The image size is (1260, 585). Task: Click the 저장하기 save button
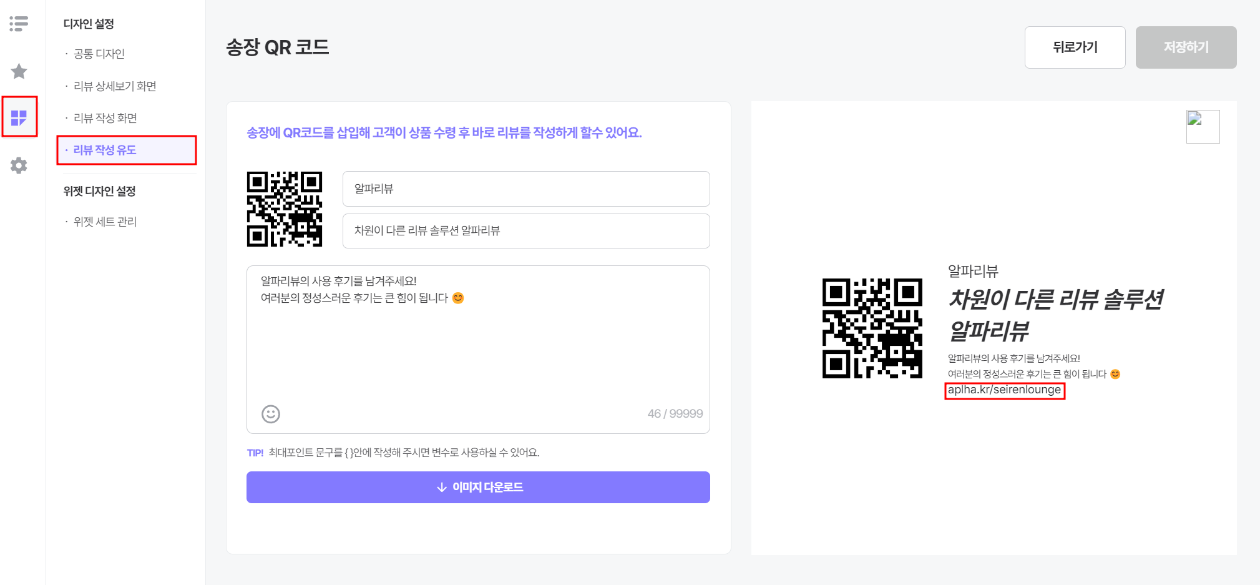click(x=1186, y=47)
